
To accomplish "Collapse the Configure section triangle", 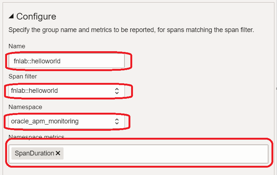I will 11,16.
